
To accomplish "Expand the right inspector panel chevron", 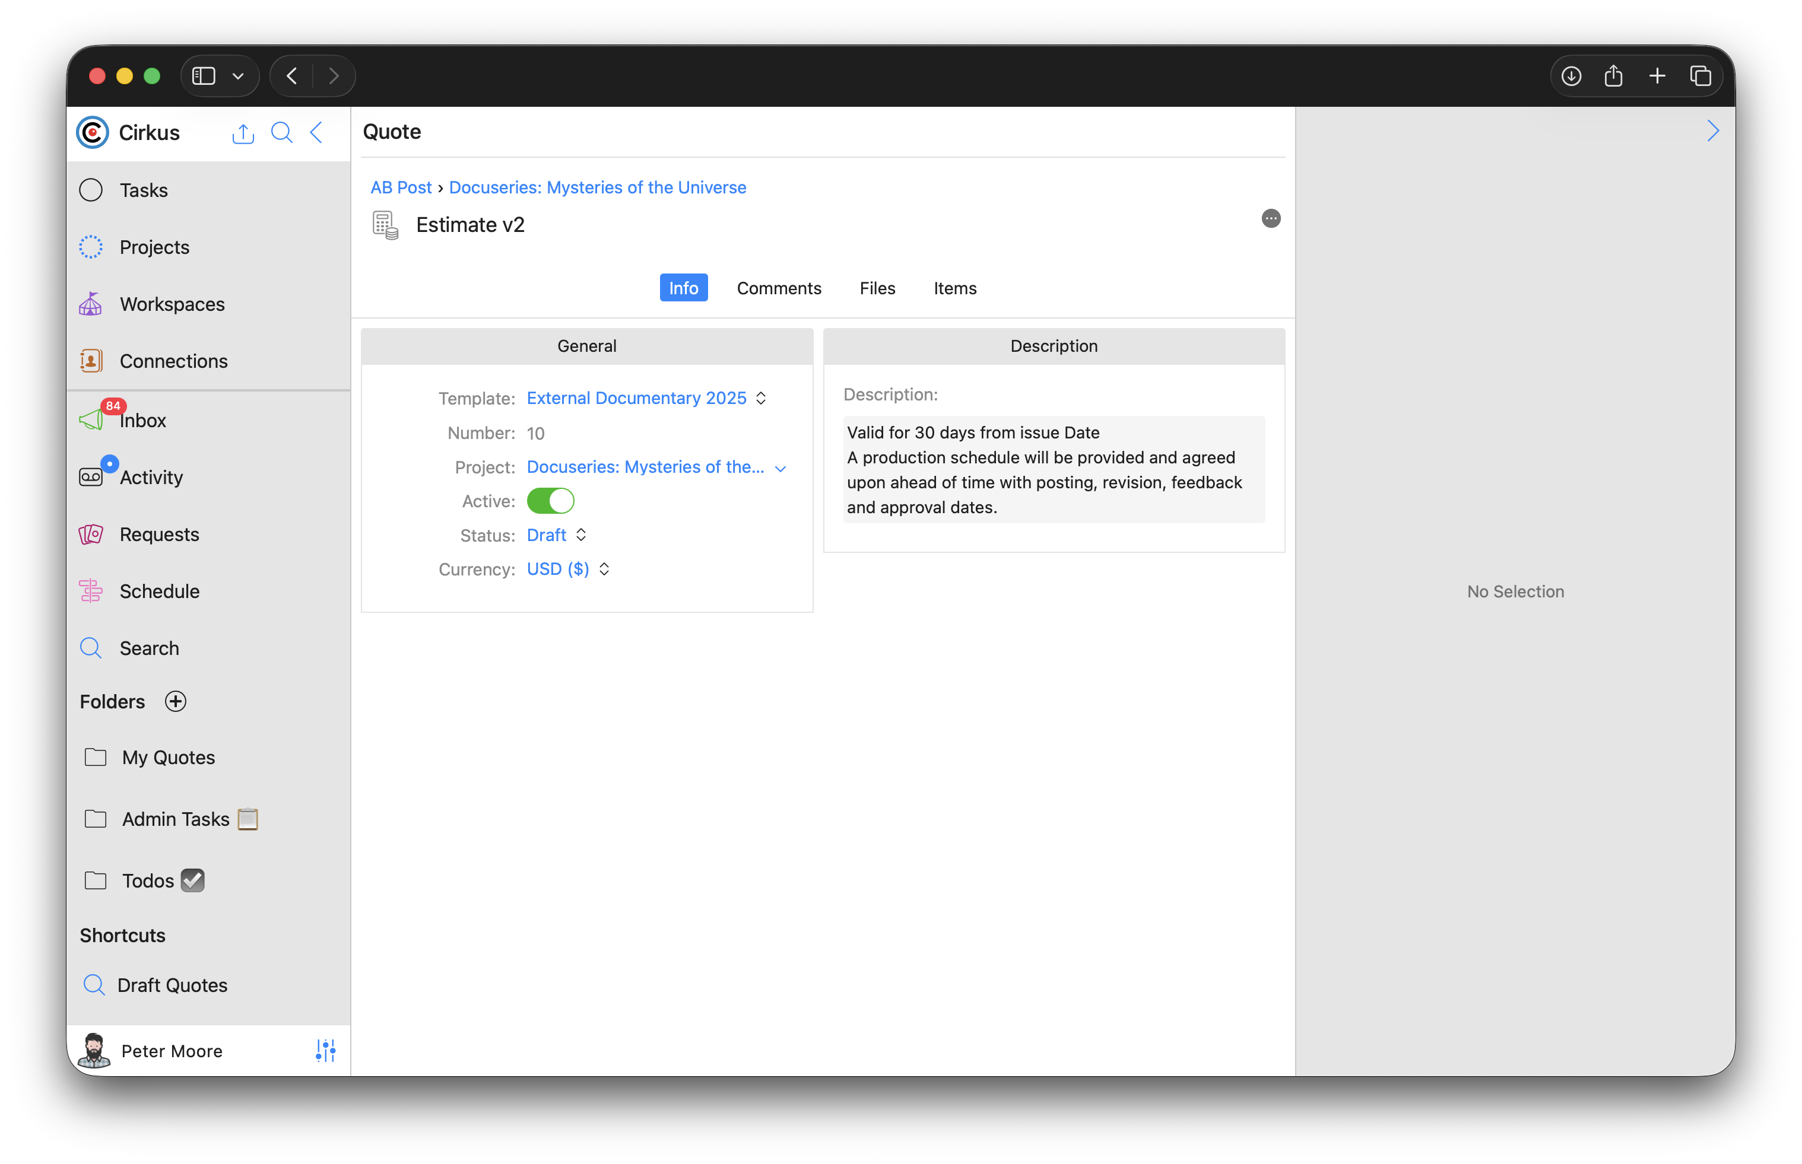I will pyautogui.click(x=1713, y=132).
